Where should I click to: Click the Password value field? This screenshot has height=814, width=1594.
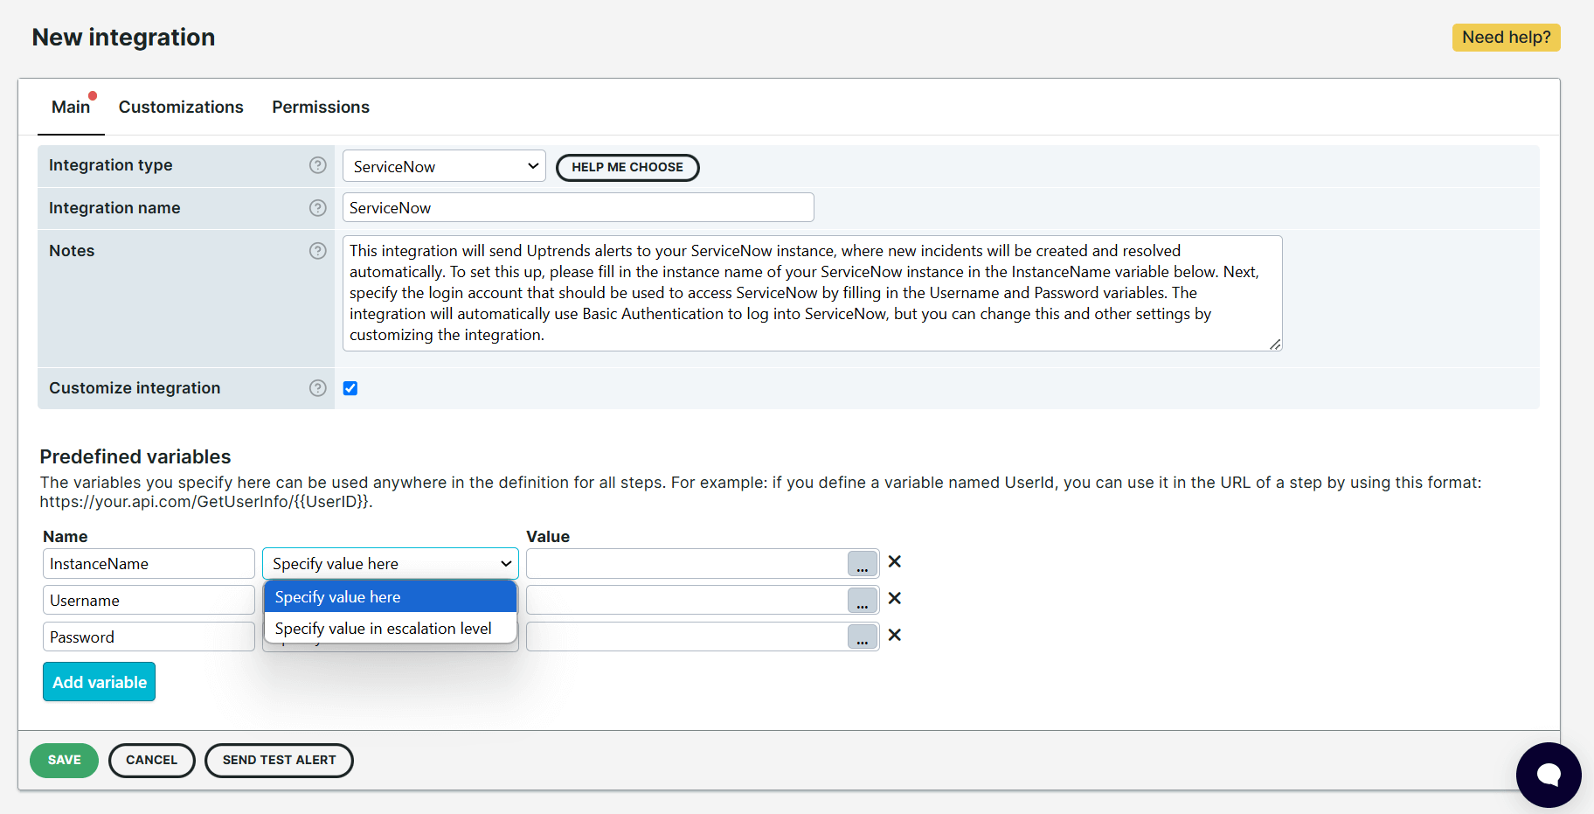[687, 637]
